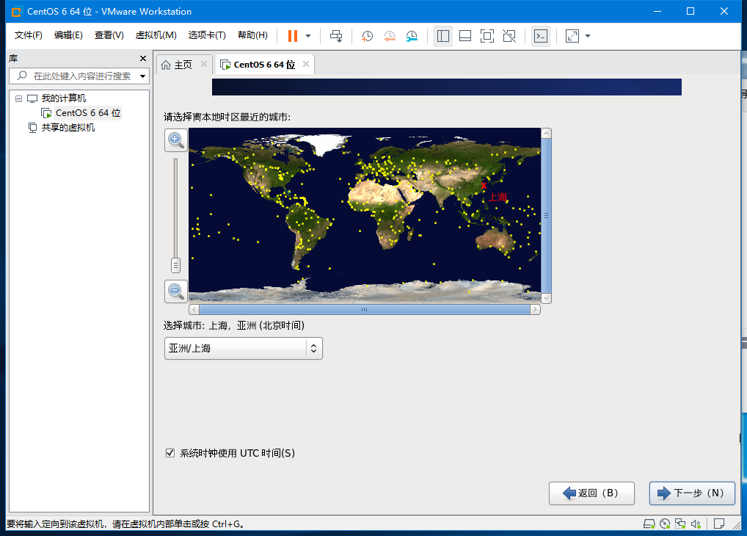Collapse the 我的计算机 tree node
The image size is (747, 536).
coord(18,98)
